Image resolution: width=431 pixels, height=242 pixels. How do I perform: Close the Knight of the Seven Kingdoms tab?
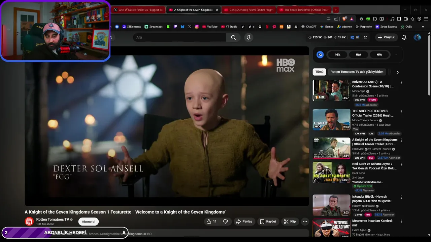coord(217,10)
